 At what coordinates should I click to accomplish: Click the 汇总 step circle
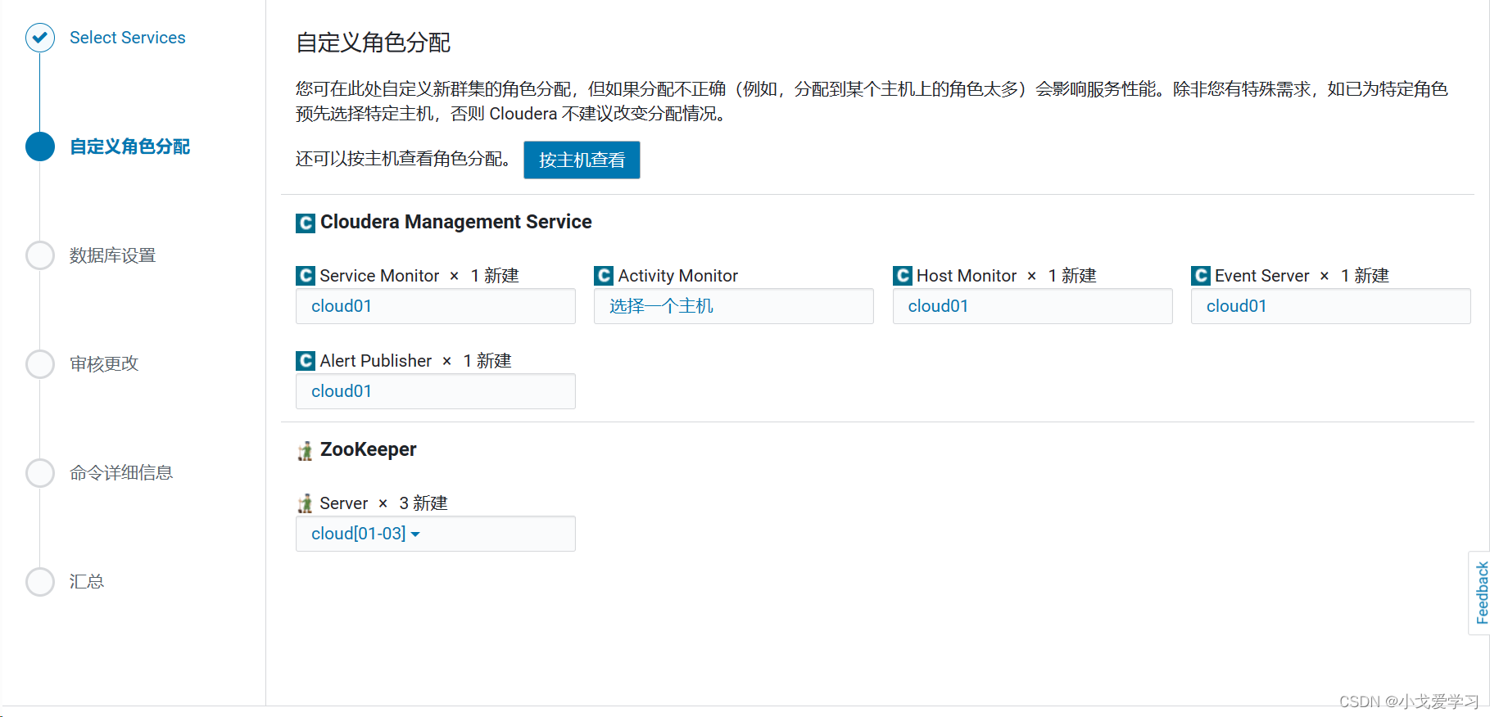[40, 582]
